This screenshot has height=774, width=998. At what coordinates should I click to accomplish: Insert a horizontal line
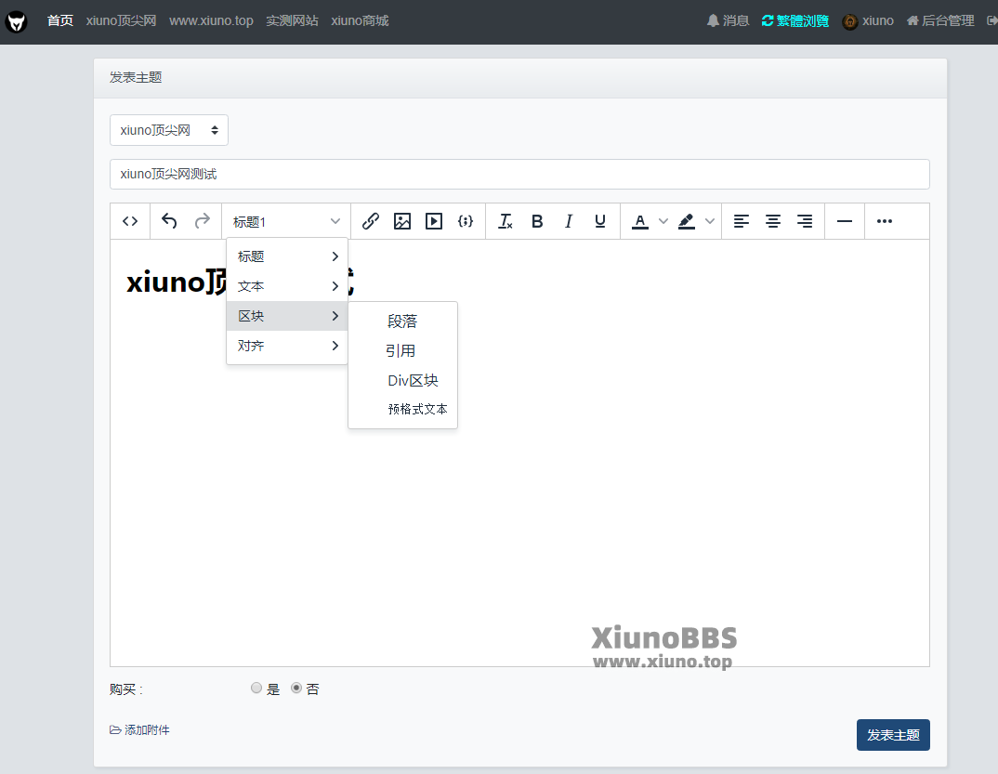click(845, 221)
